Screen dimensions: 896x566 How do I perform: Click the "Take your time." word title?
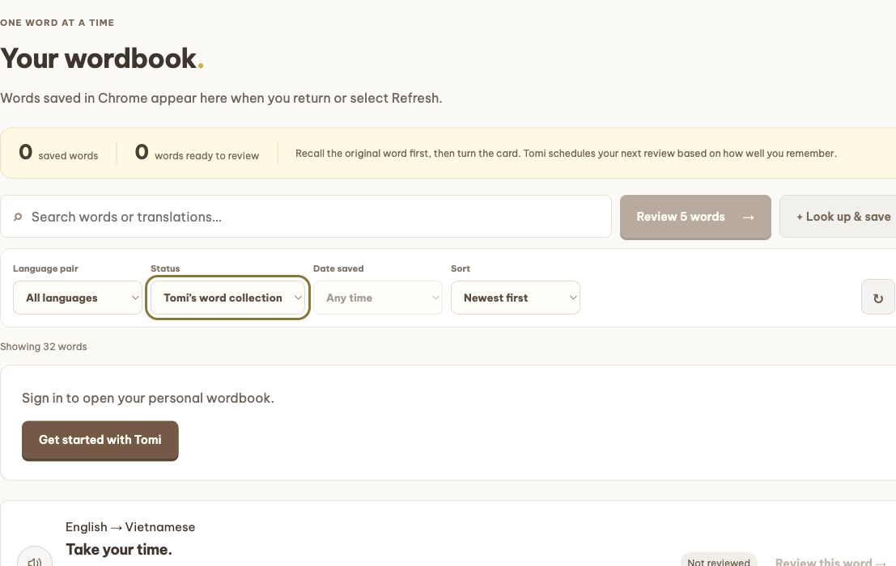coord(118,550)
